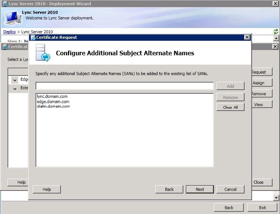Click Next in Certificate Request dialog
The height and width of the screenshot is (214, 280).
click(200, 189)
